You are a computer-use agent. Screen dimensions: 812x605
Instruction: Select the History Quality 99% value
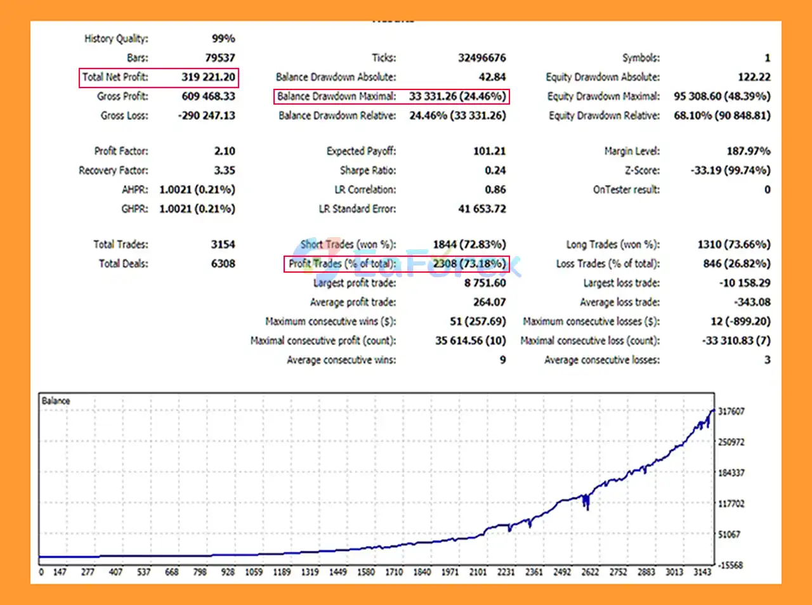(223, 39)
